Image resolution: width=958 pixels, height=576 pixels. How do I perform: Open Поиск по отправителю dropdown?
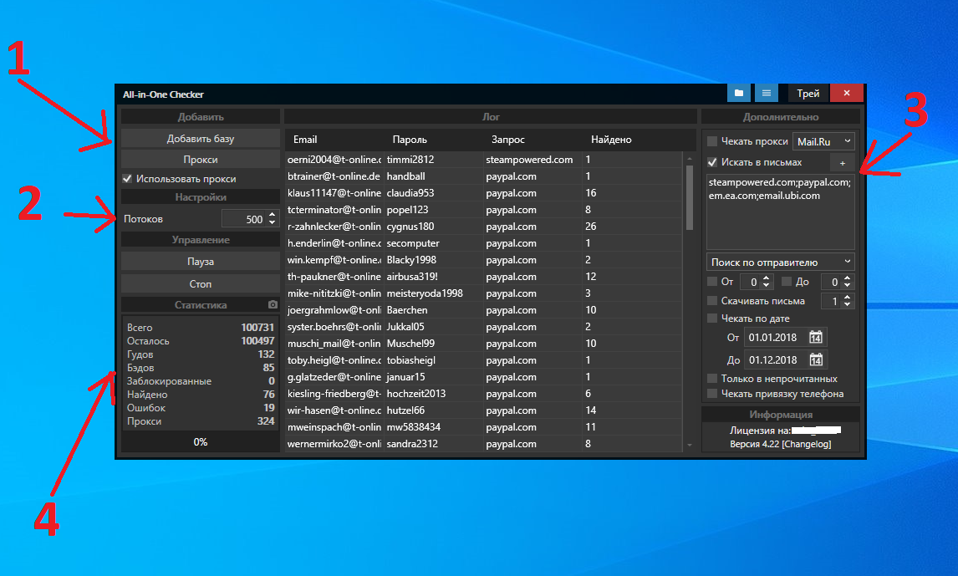click(x=780, y=262)
